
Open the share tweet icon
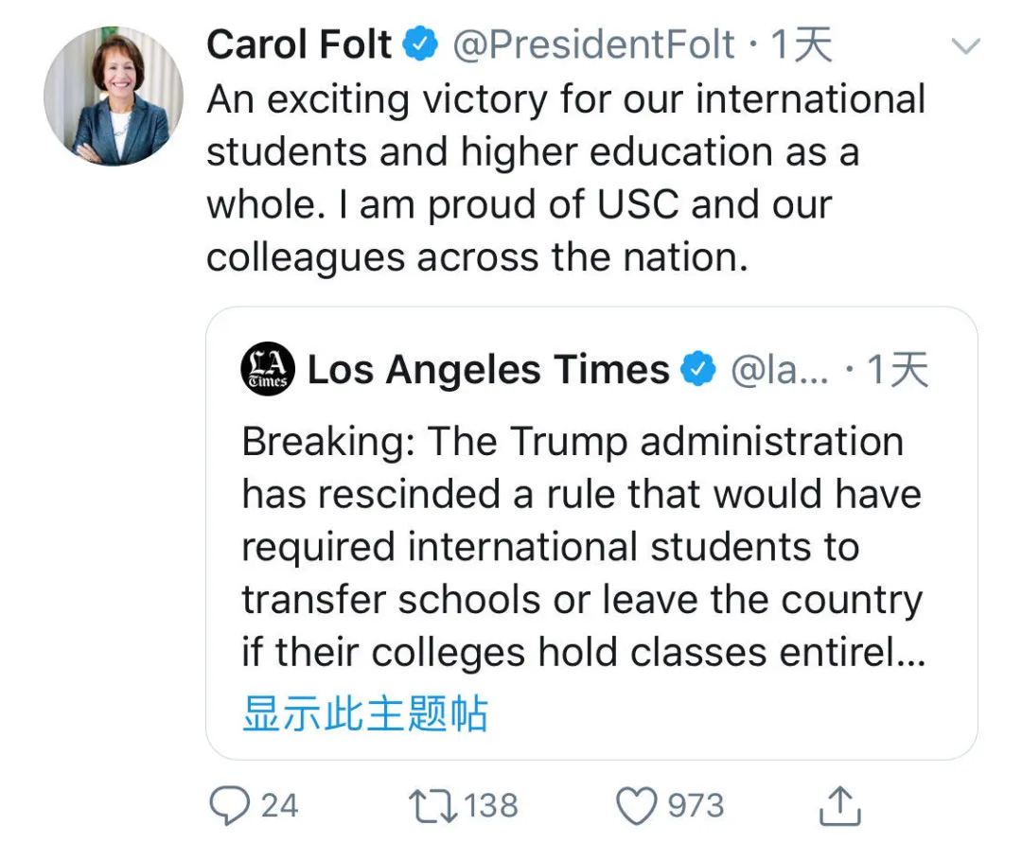tap(840, 805)
